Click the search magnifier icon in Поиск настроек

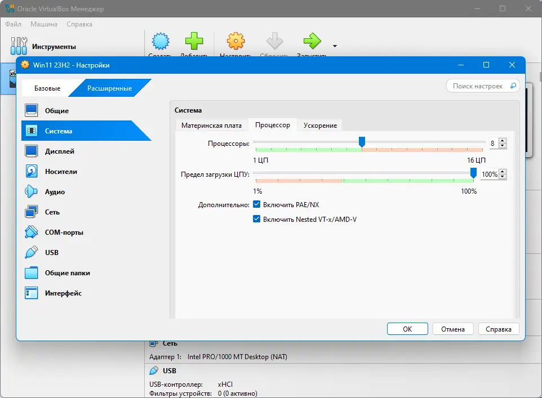(x=513, y=86)
